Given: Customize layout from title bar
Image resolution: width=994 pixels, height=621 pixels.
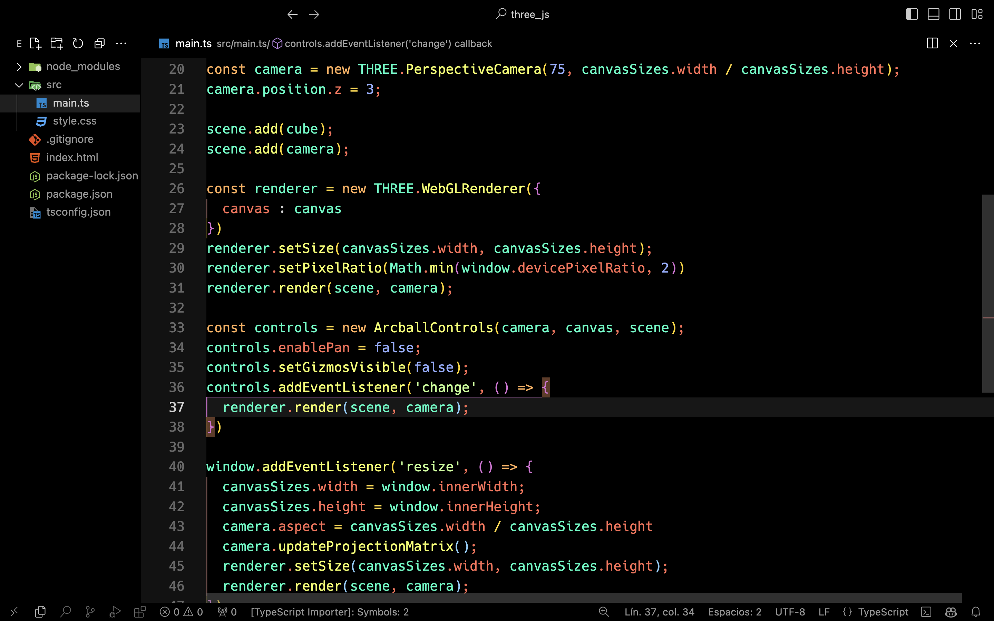Looking at the screenshot, I should 977,14.
